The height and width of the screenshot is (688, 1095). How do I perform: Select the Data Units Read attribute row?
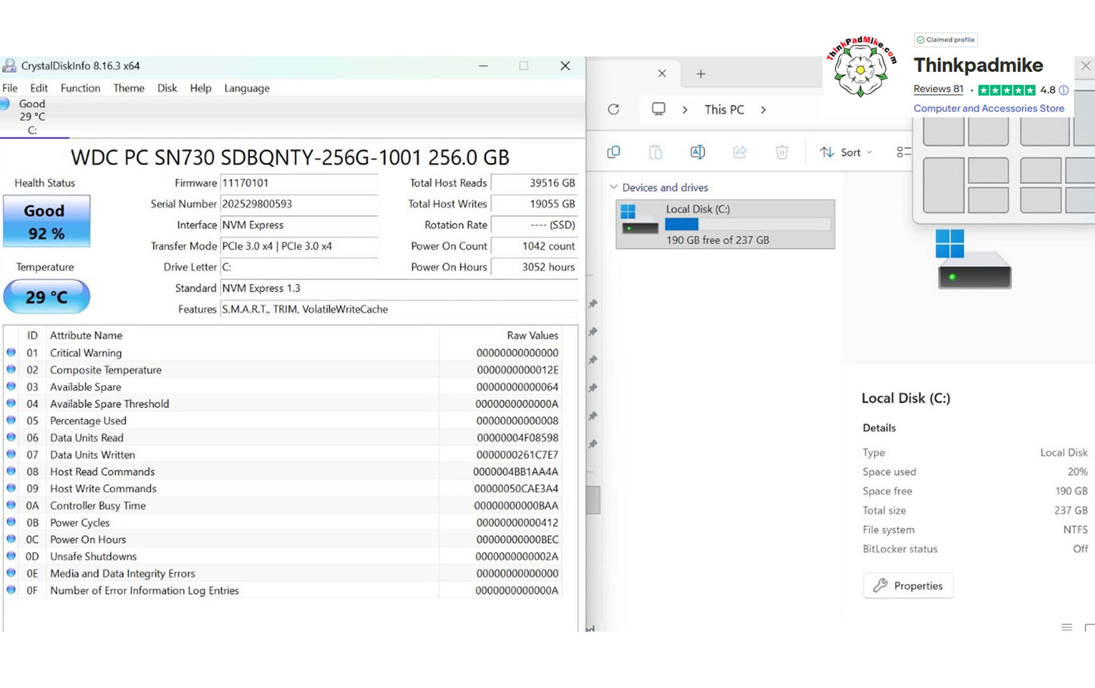click(x=283, y=438)
